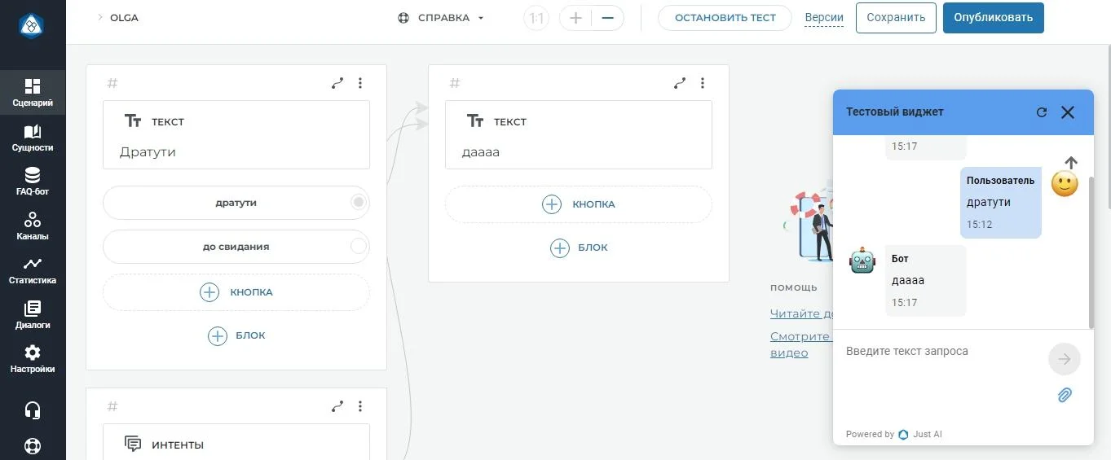Viewport: 1111px width, 460px height.
Task: Click the send message arrow button
Action: tap(1064, 359)
